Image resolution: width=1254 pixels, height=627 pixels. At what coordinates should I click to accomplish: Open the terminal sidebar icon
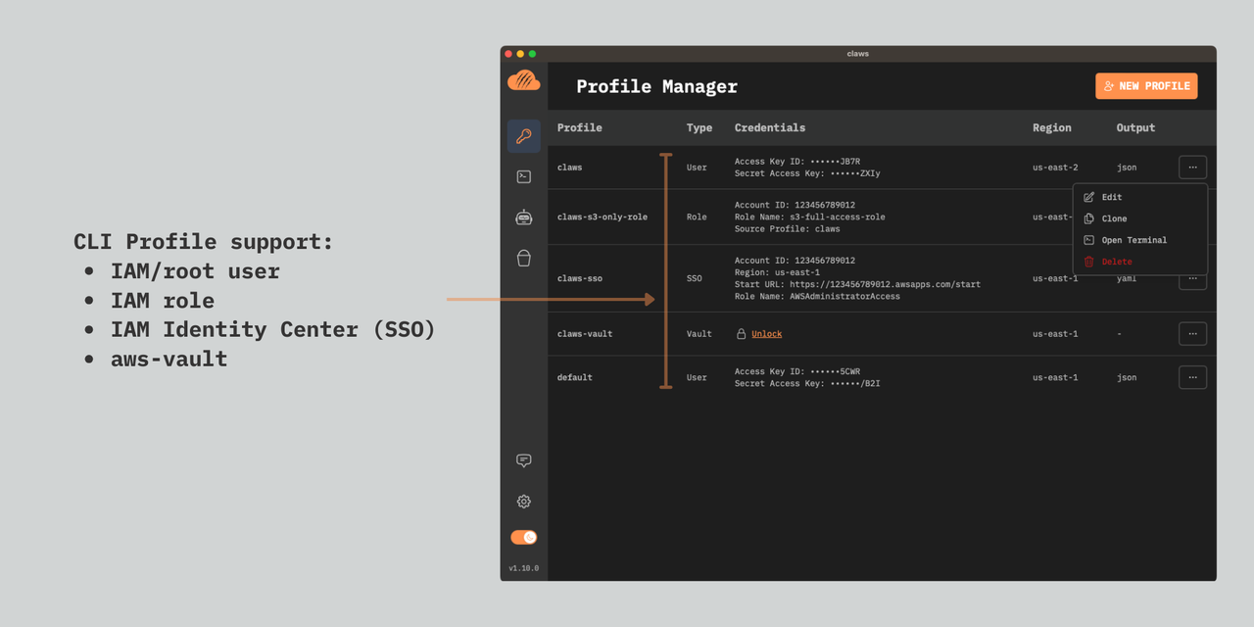pyautogui.click(x=524, y=176)
